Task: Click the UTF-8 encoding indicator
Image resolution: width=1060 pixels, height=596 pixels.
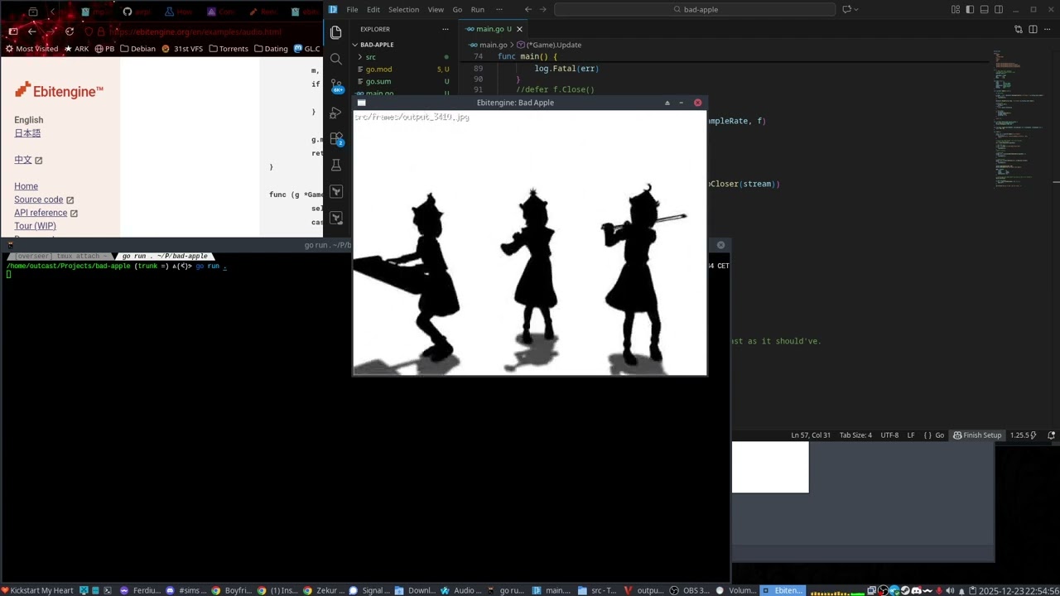Action: [x=889, y=435]
